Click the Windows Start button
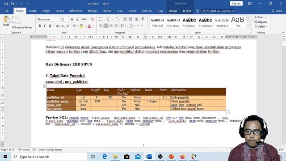Screen dimensions: 286x161 pyautogui.click(x=5, y=157)
